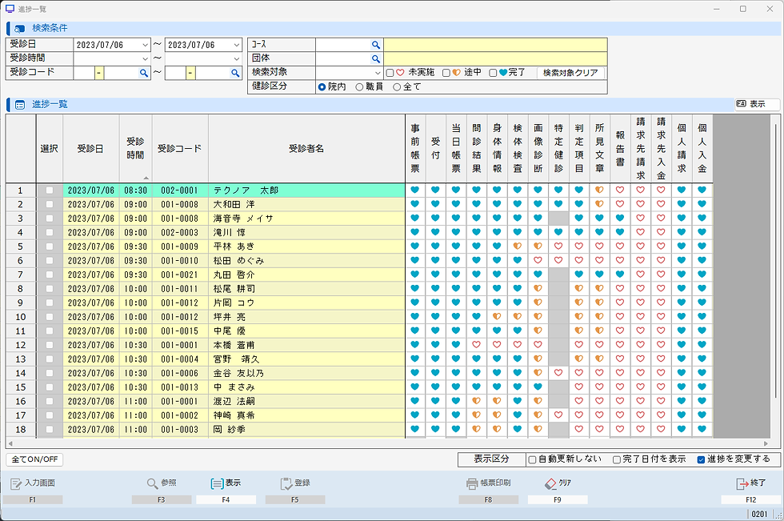Click the 表示 (F4) icon in the bottom bar

pos(217,483)
